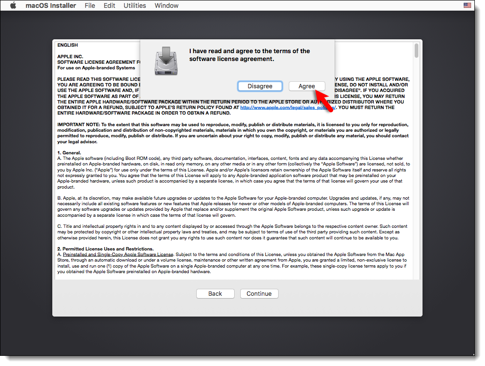
Task: Open the apple.com sales policies link
Action: (288, 108)
